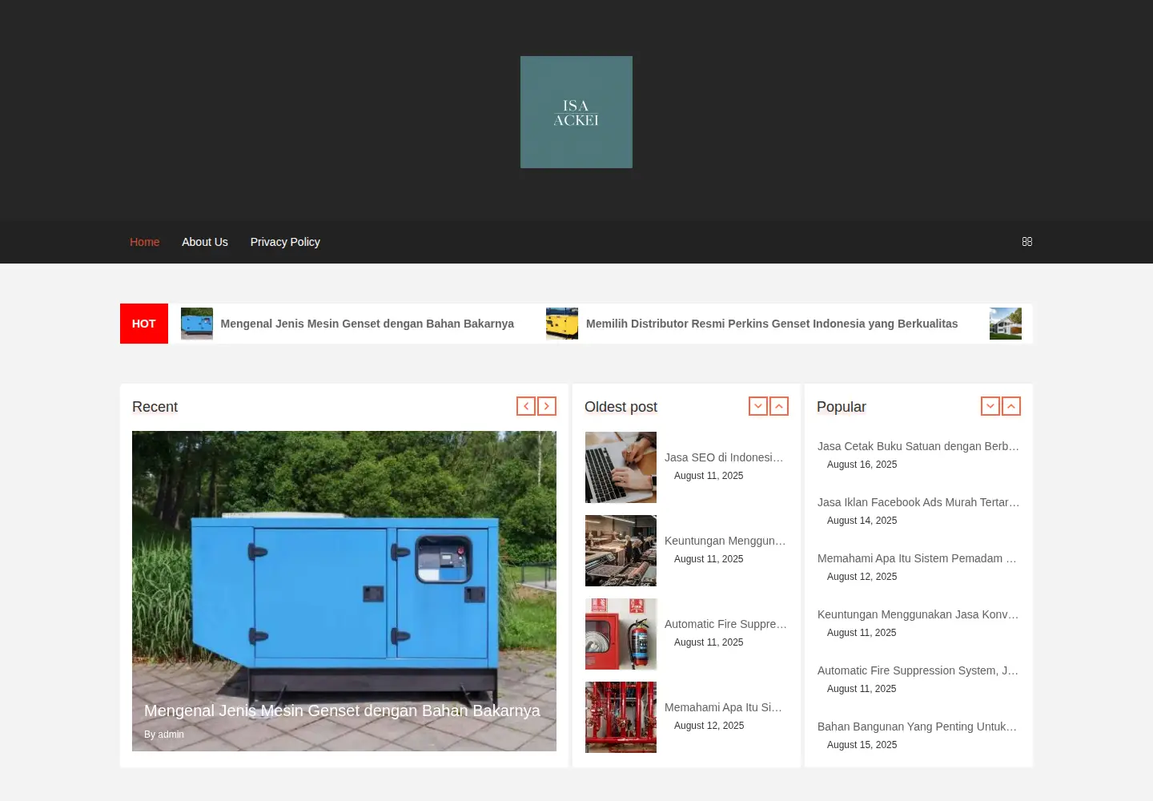This screenshot has height=801, width=1153.
Task: Open ticker thumbnail of white house
Action: [1006, 324]
